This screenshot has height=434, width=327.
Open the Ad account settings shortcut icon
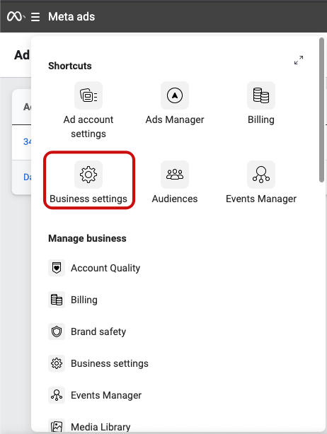click(88, 95)
